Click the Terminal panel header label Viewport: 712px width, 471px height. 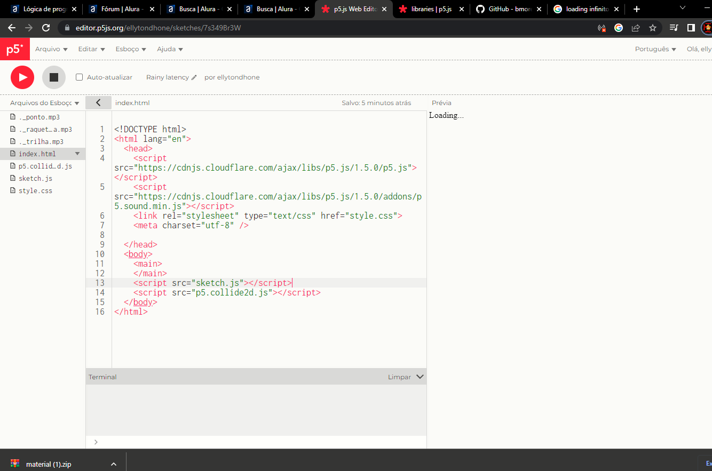point(102,377)
